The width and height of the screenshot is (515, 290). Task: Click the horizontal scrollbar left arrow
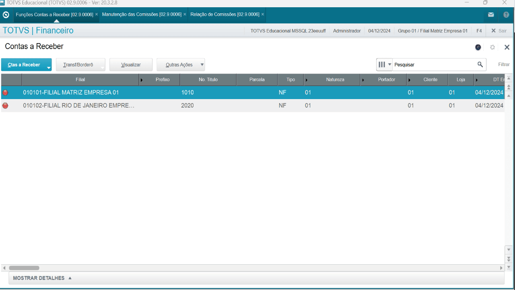pyautogui.click(x=4, y=268)
